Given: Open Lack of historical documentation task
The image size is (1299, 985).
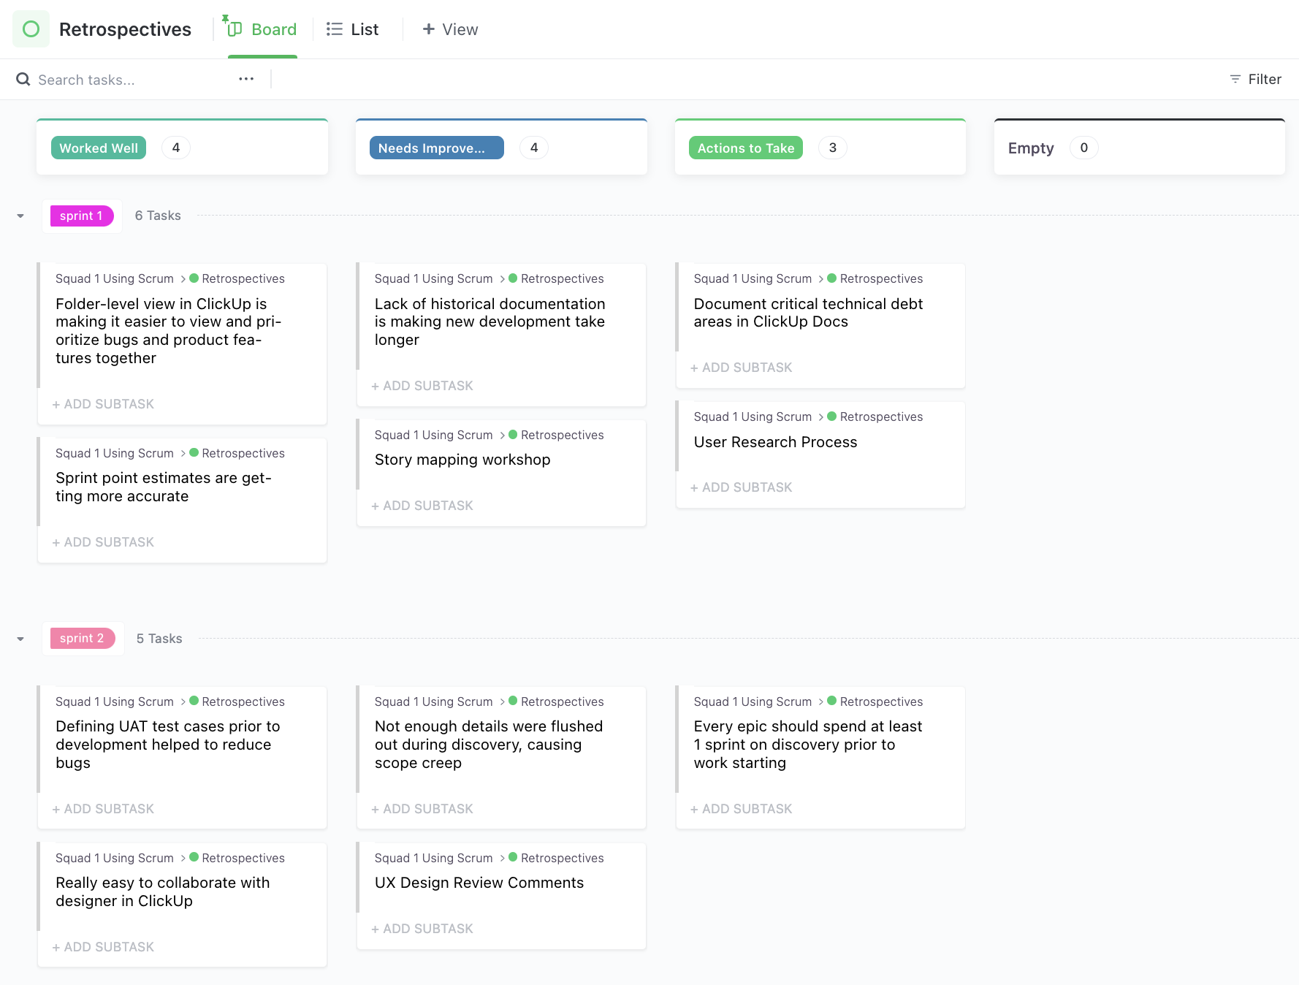Looking at the screenshot, I should coord(489,322).
